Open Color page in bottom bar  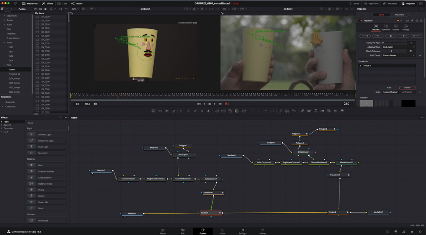(223, 231)
